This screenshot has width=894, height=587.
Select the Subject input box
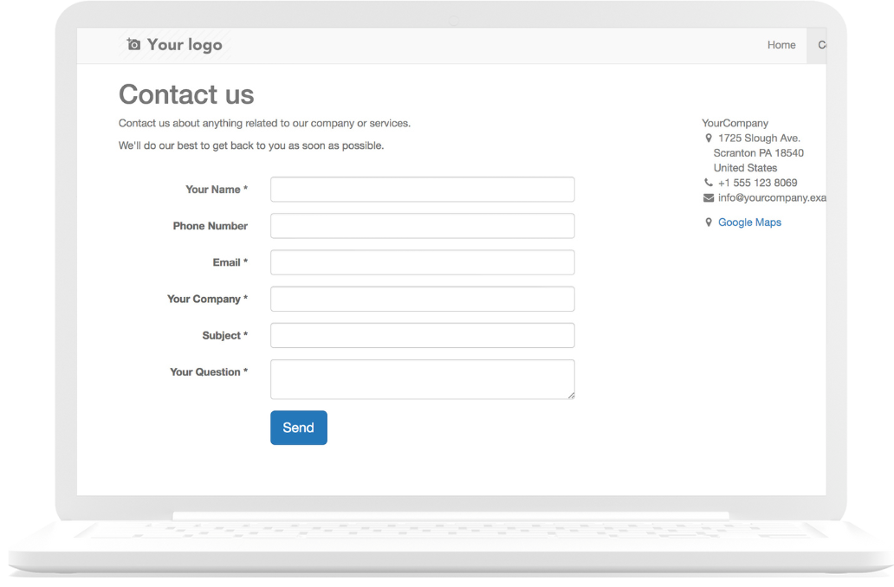pos(422,334)
